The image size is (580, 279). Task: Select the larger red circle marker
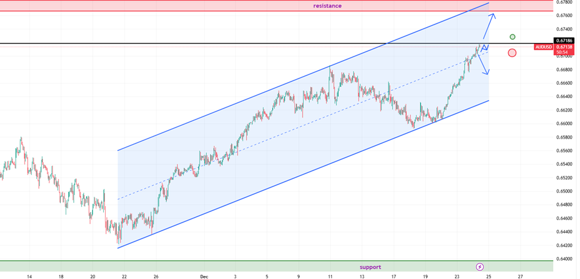[512, 53]
